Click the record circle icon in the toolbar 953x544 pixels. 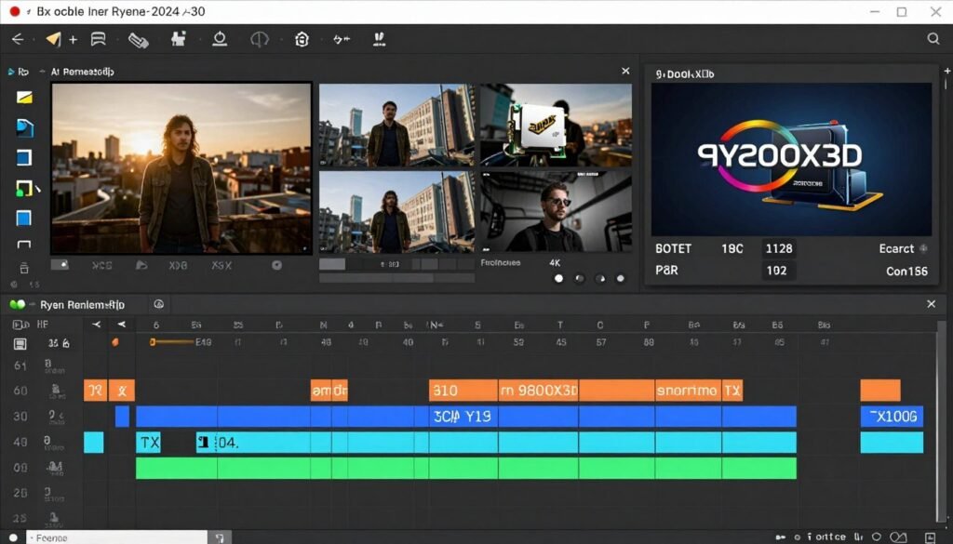point(219,39)
